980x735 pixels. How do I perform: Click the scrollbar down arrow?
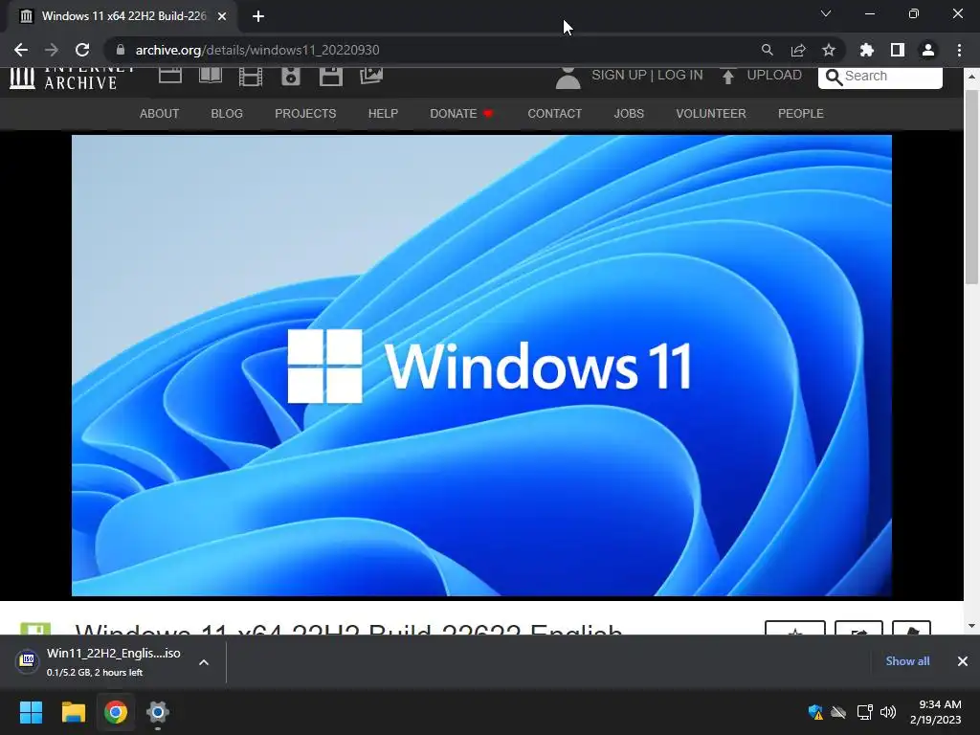pyautogui.click(x=971, y=626)
